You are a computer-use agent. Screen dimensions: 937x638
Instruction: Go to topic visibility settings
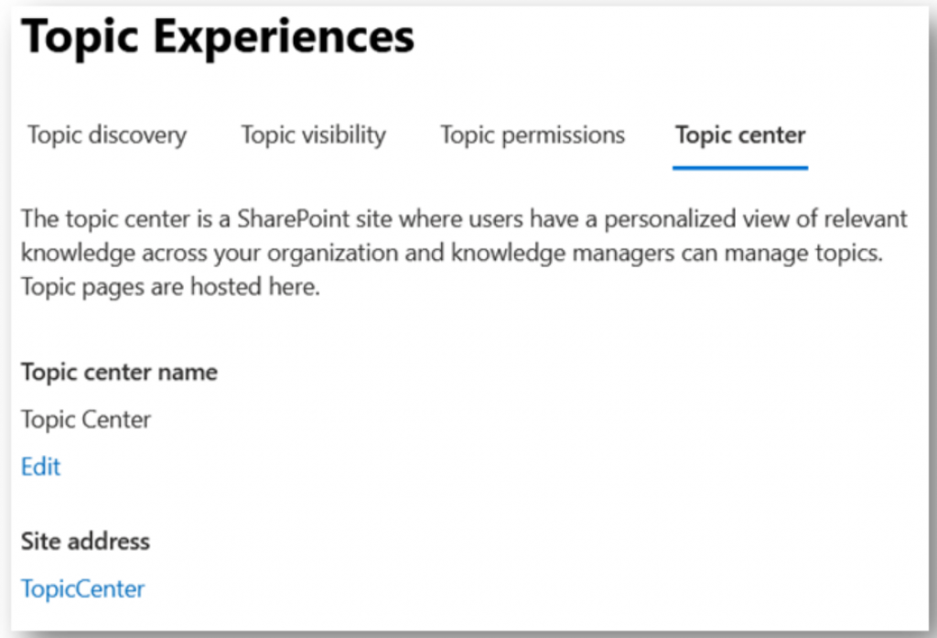click(x=314, y=135)
